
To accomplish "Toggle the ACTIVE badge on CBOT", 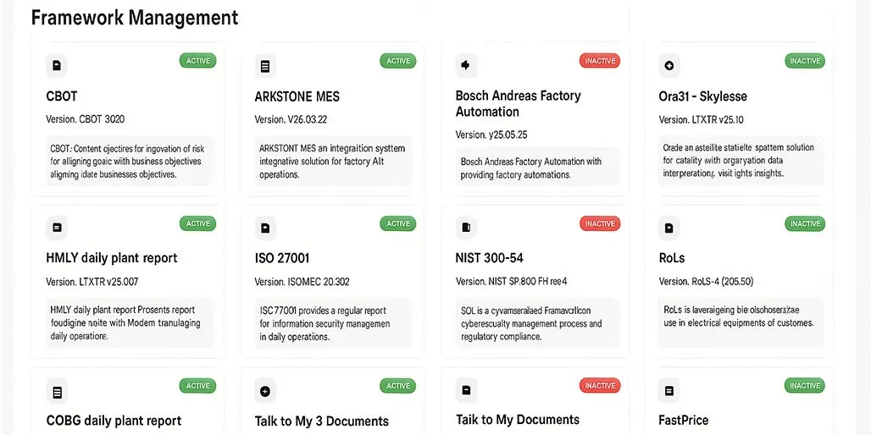I will click(197, 61).
